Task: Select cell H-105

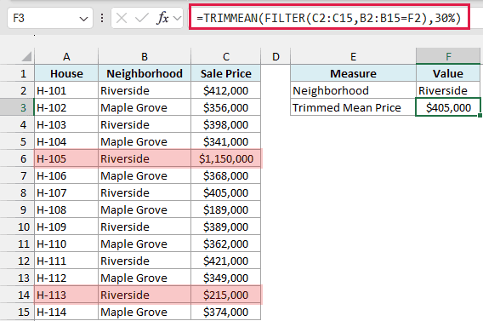Action: click(x=66, y=158)
